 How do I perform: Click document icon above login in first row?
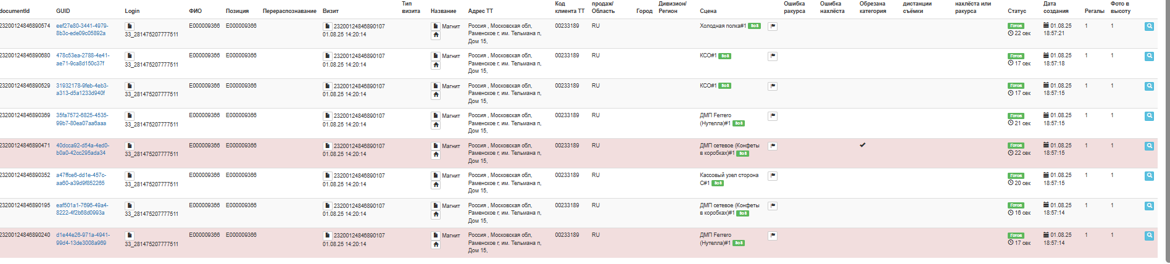[130, 27]
